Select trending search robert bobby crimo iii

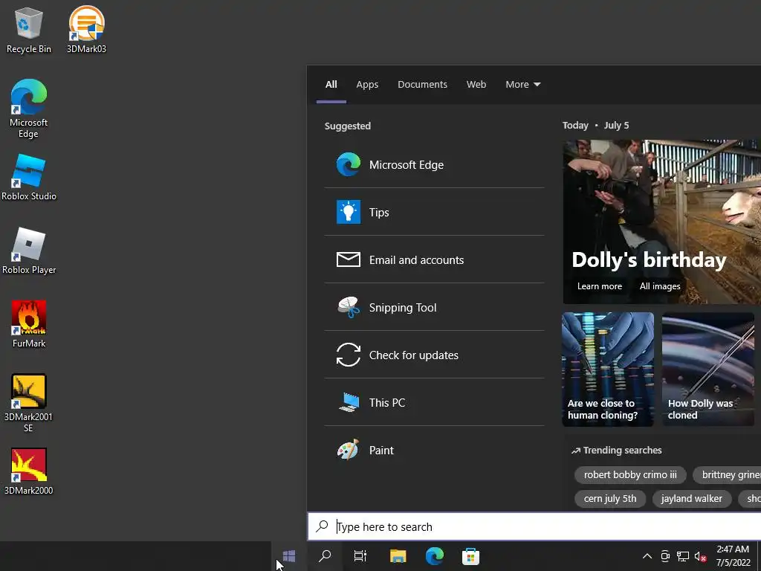(630, 475)
